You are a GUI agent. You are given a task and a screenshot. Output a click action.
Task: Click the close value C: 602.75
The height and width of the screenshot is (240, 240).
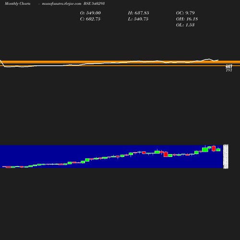[x=90, y=19]
